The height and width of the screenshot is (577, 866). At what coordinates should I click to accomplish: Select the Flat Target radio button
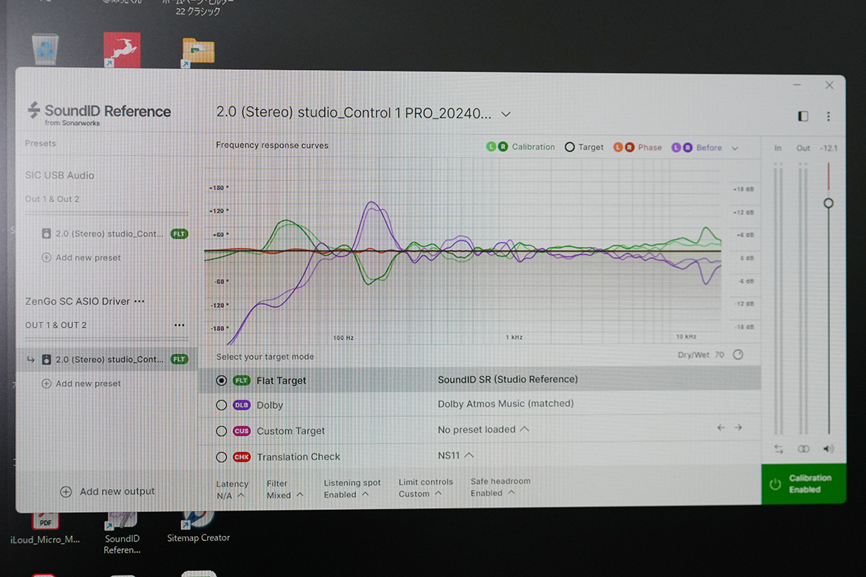point(222,380)
